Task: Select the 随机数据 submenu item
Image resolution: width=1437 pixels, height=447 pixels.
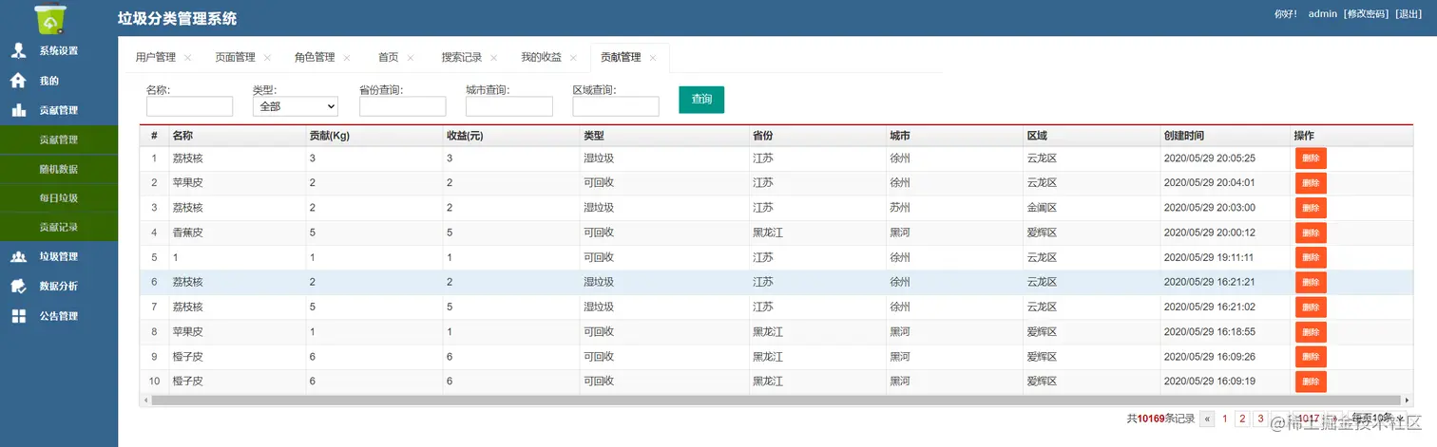Action: pos(59,169)
